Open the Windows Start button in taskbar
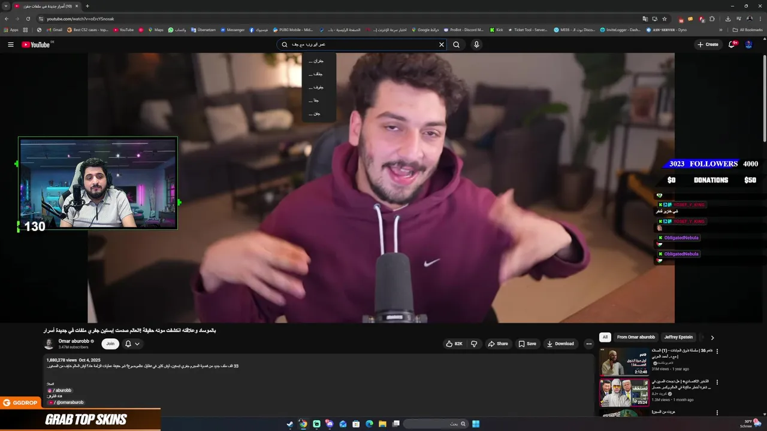This screenshot has width=767, height=431. 476,424
